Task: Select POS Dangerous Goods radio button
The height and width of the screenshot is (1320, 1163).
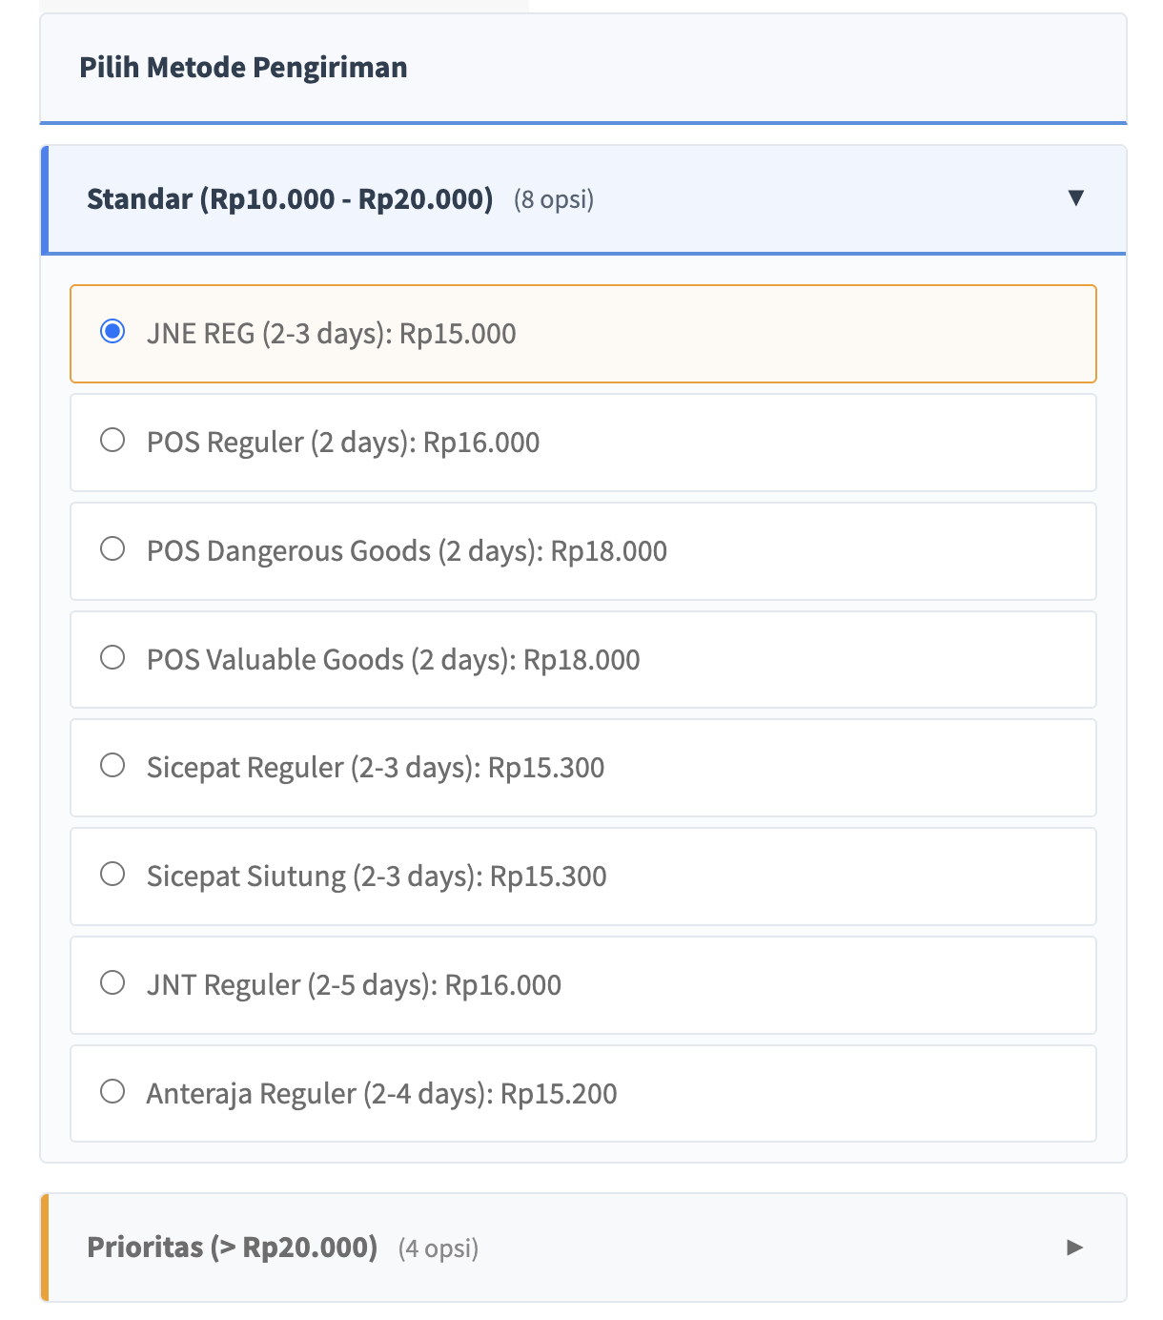Action: point(112,549)
